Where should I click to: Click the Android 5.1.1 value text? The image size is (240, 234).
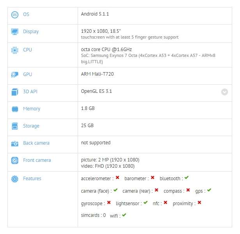[95, 14]
